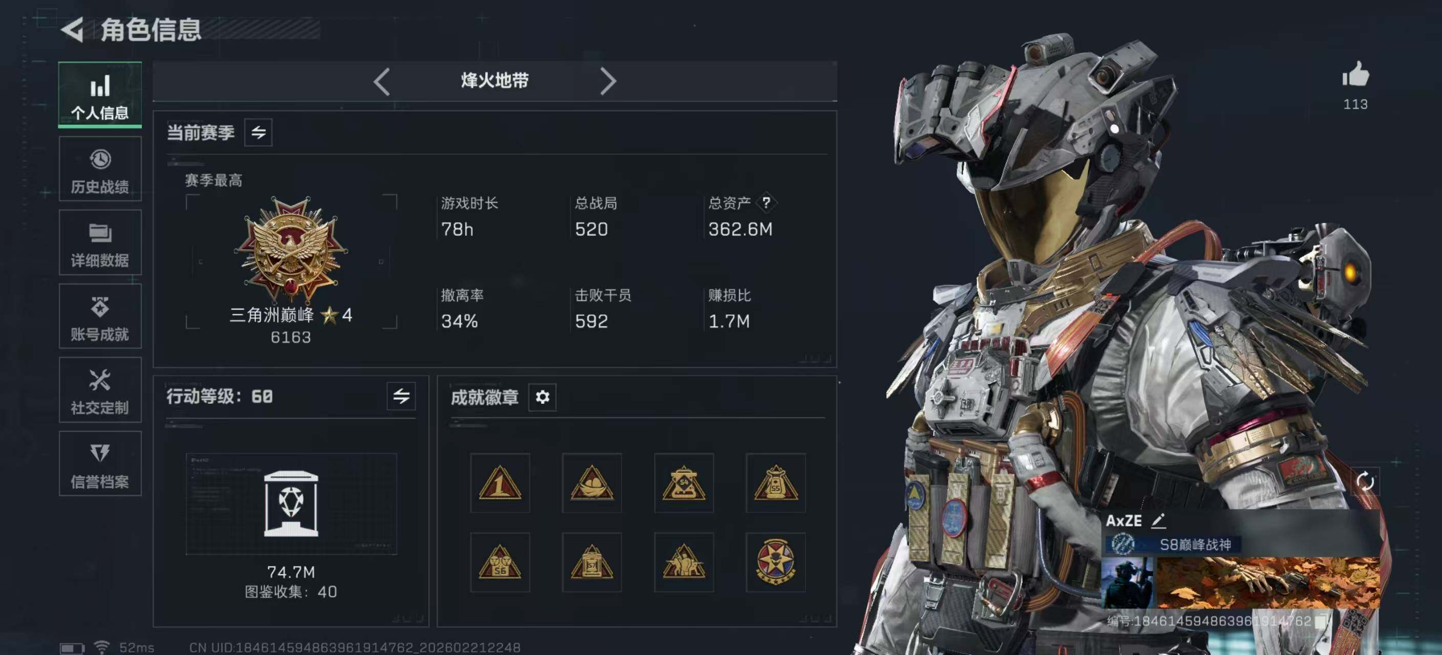Rotate character with the refresh icon
The width and height of the screenshot is (1442, 655).
point(1365,481)
